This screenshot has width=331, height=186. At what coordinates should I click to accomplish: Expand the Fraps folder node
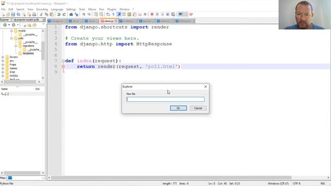[x=3, y=65]
